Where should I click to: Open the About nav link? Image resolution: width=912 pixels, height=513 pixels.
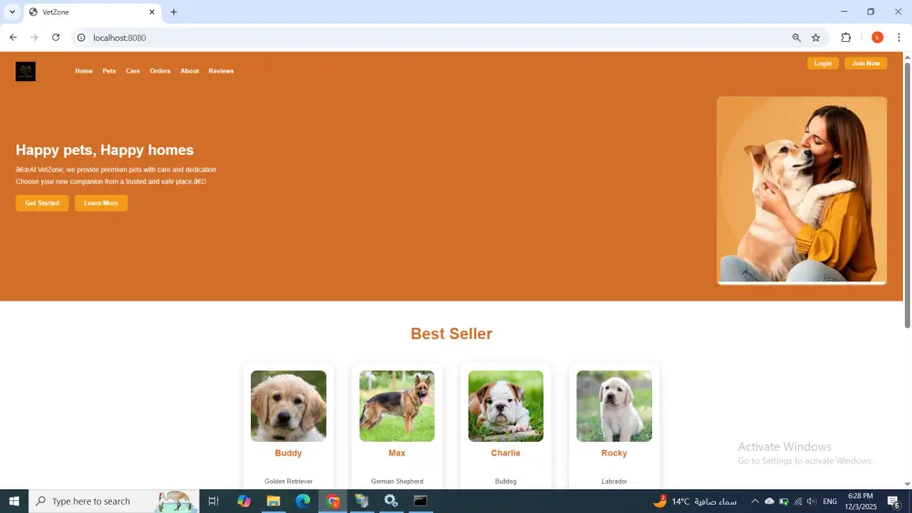coord(190,71)
